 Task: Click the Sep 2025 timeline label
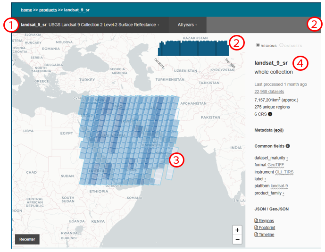tap(230, 63)
